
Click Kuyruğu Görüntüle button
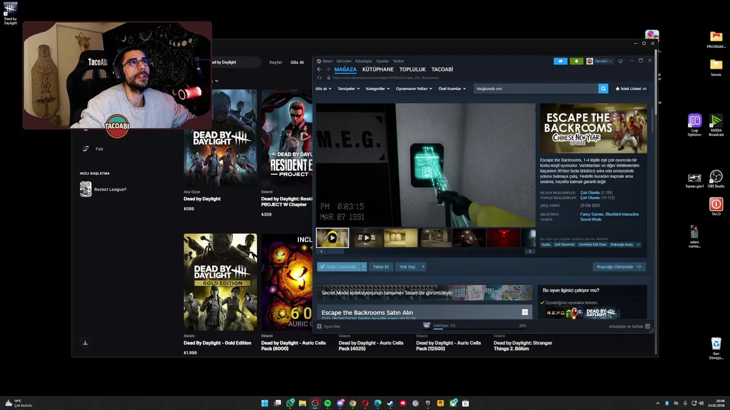619,266
